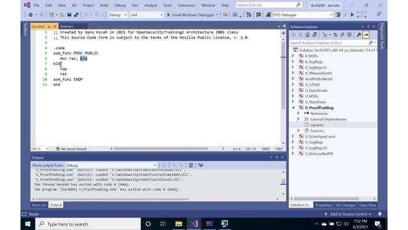408x230 pixels.
Task: Click Add to Source Control
Action: coord(348,214)
